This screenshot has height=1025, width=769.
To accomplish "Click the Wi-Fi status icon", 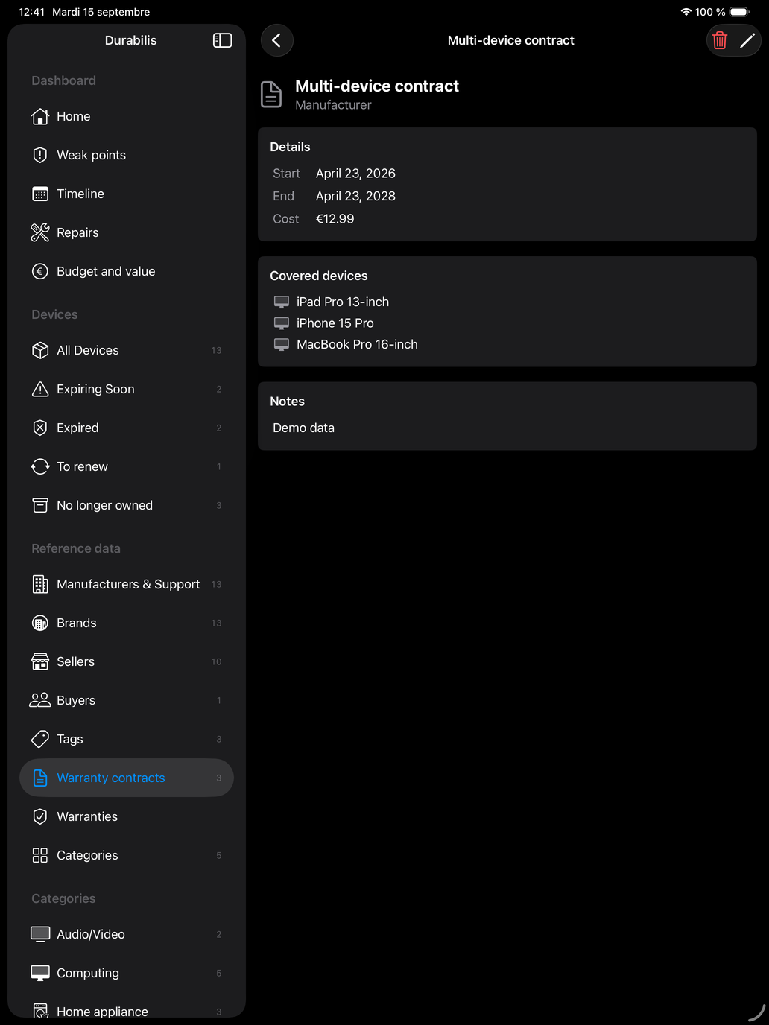I will 686,12.
